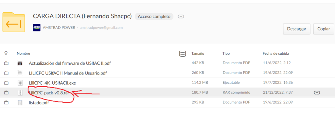Click the storage disk icon beside Tamaño
This screenshot has height=137, width=335.
click(182, 53)
